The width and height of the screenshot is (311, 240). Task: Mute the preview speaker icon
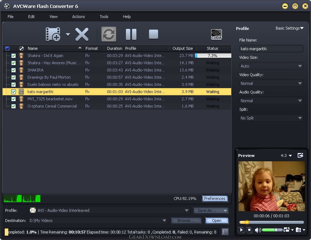coord(258,230)
